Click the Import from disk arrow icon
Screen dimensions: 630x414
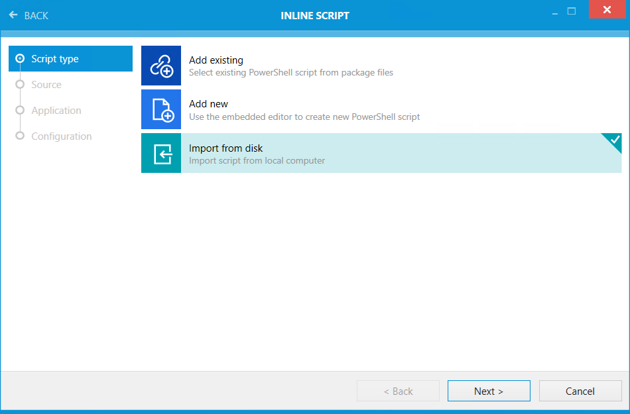point(160,153)
